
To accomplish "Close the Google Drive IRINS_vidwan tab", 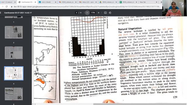I will coord(116,2).
